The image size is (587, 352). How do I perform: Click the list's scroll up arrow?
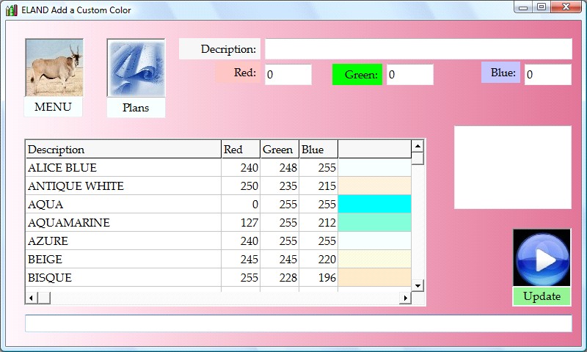coord(418,146)
